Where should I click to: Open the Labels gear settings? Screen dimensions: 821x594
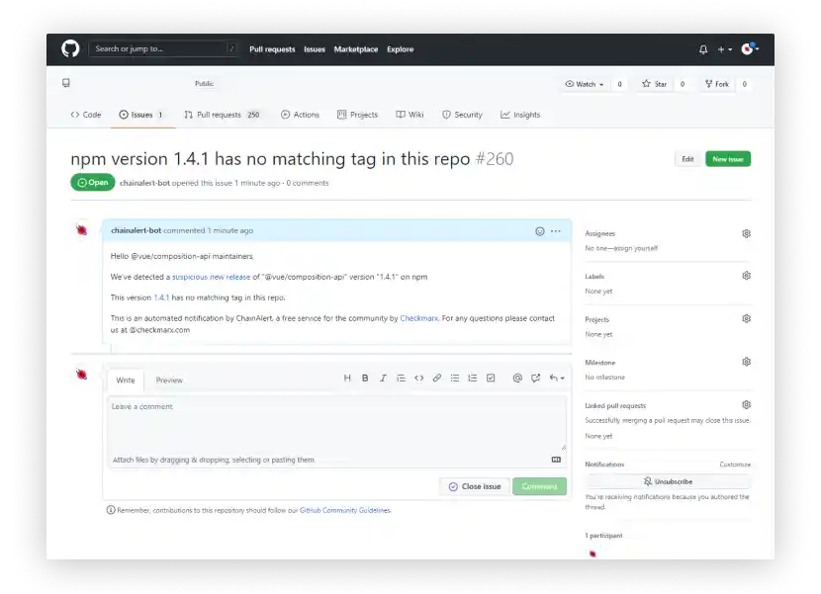pyautogui.click(x=746, y=276)
